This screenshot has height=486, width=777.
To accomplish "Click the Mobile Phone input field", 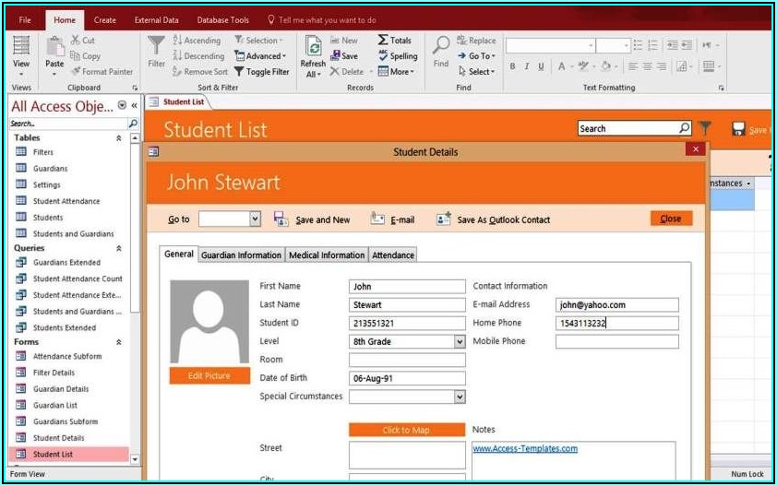I will click(x=616, y=342).
